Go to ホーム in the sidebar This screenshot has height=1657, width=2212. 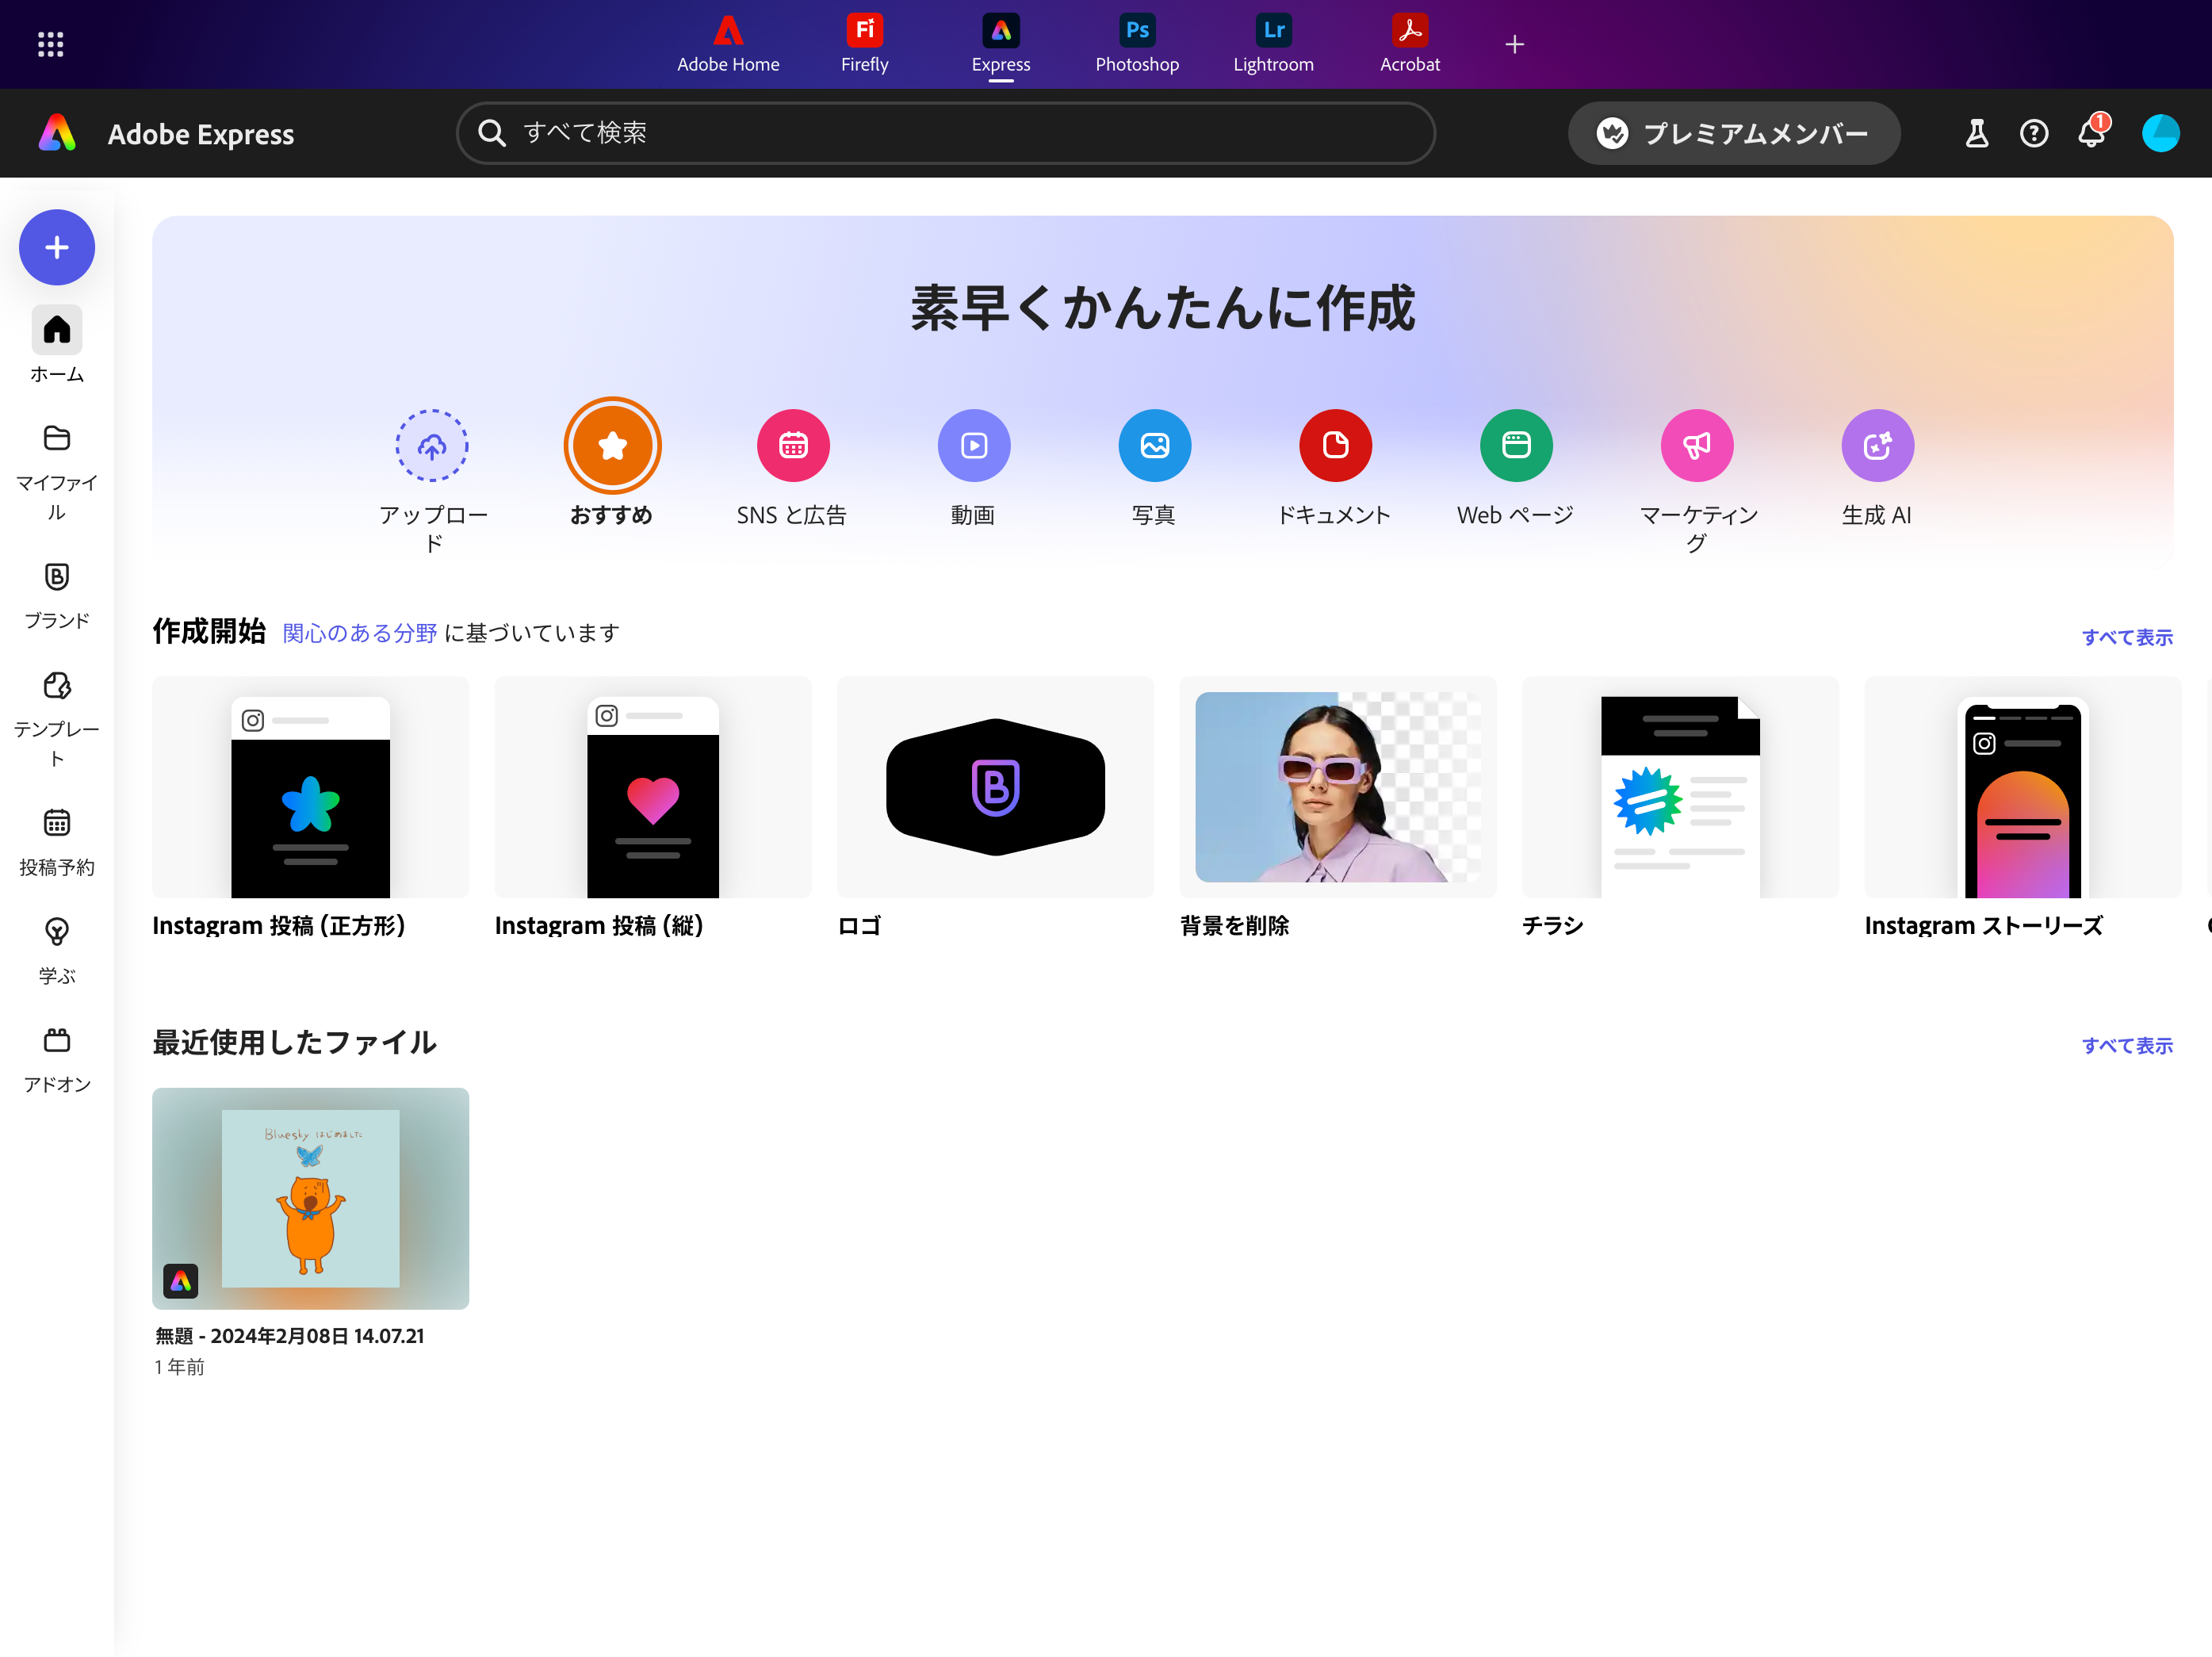(x=57, y=345)
